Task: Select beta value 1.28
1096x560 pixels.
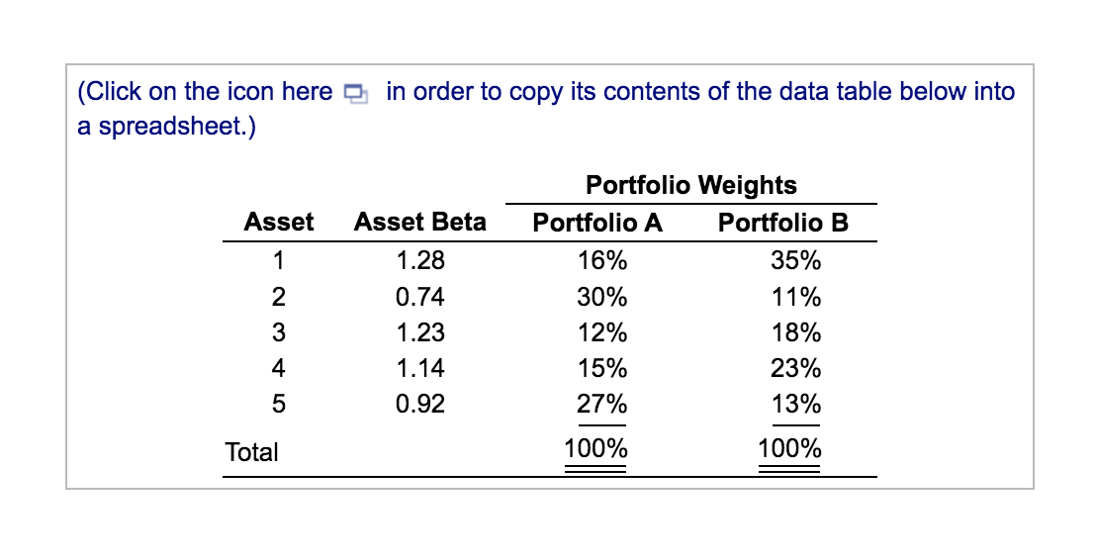Action: (420, 261)
